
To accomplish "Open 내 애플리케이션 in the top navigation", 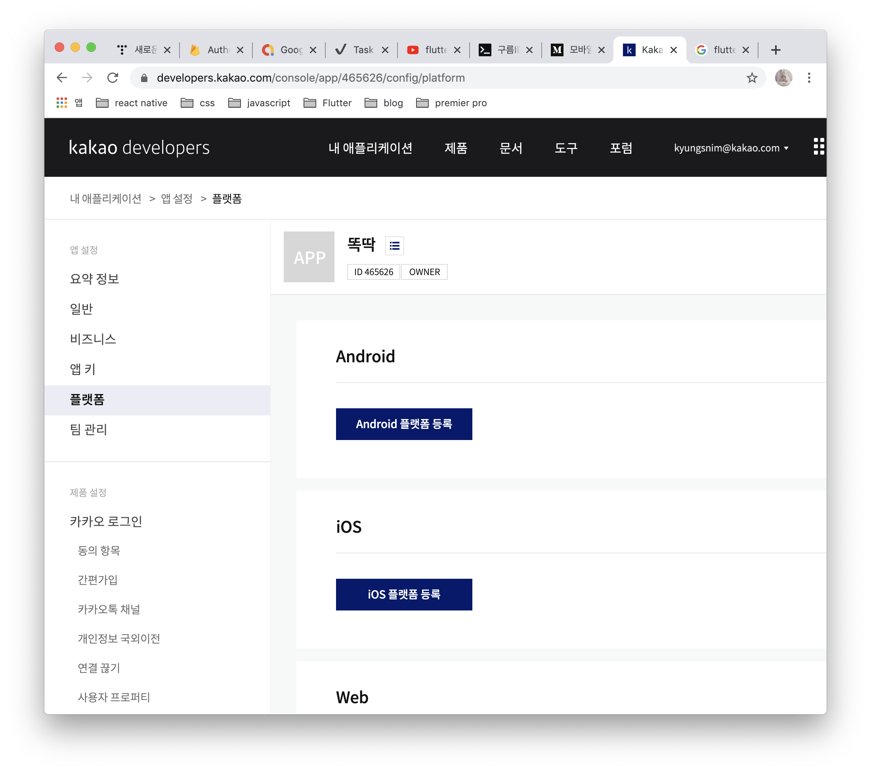I will pyautogui.click(x=370, y=148).
